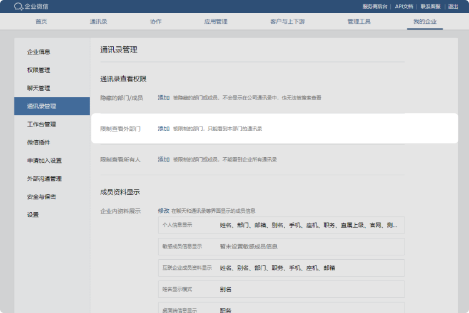
Task: Click the 企业微信 logo icon
Action: click(x=18, y=7)
